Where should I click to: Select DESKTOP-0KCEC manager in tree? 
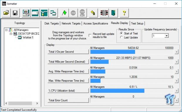pyautogui.click(x=28, y=34)
